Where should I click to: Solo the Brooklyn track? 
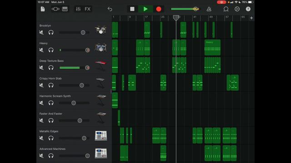pyautogui.click(x=51, y=32)
